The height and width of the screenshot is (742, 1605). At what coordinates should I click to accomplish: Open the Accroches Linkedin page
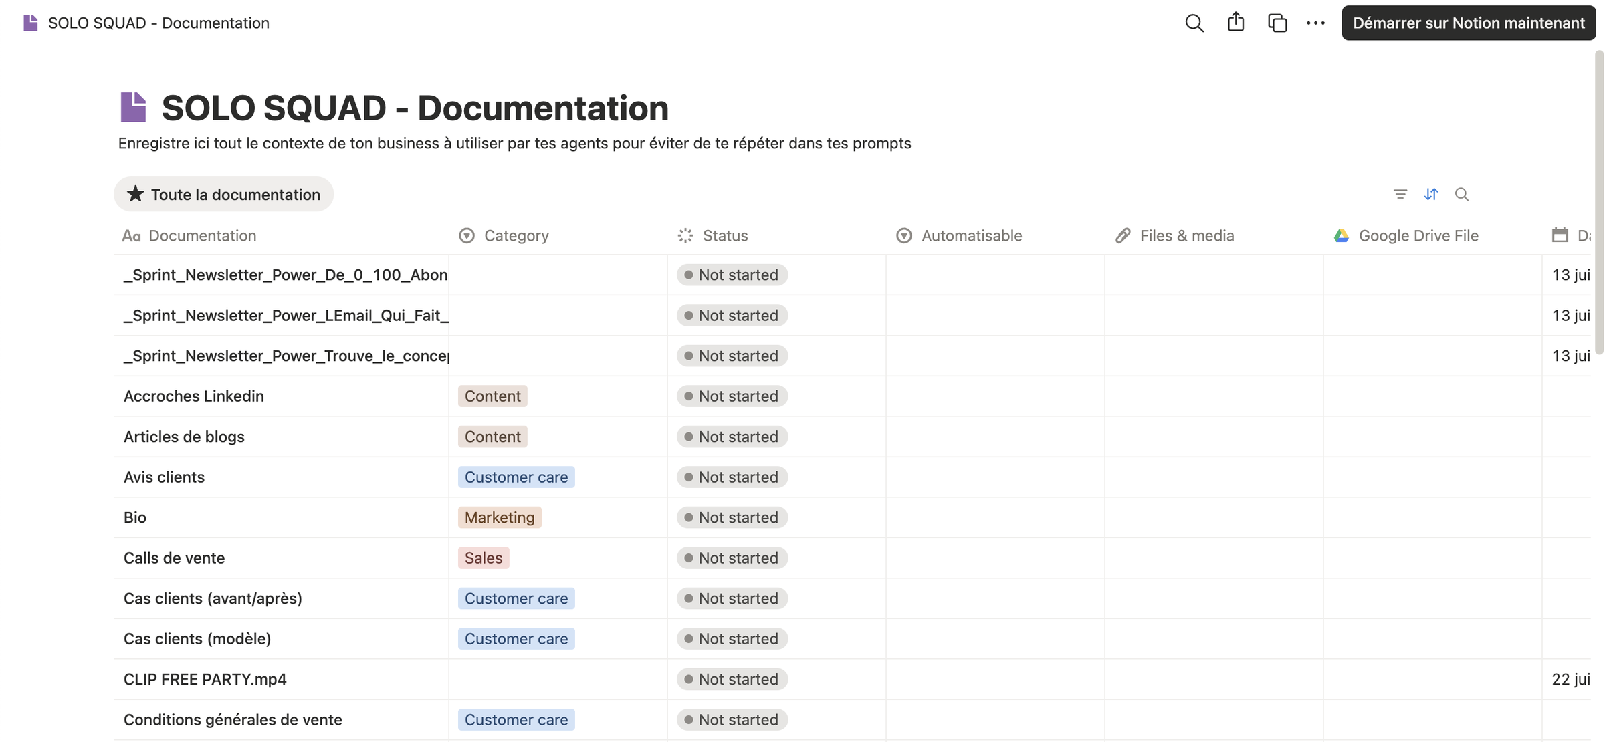click(x=194, y=396)
